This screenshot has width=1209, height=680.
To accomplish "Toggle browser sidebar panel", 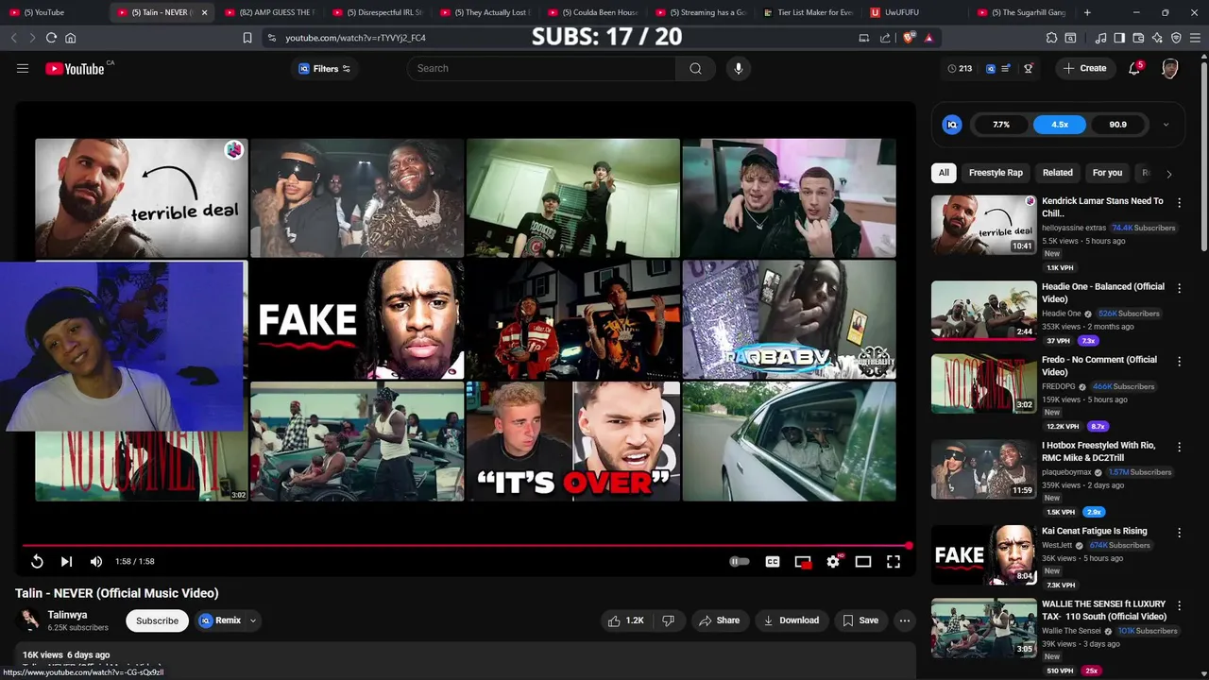I will [1119, 38].
